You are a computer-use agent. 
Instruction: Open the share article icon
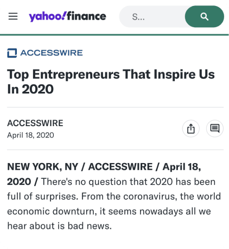191,128
